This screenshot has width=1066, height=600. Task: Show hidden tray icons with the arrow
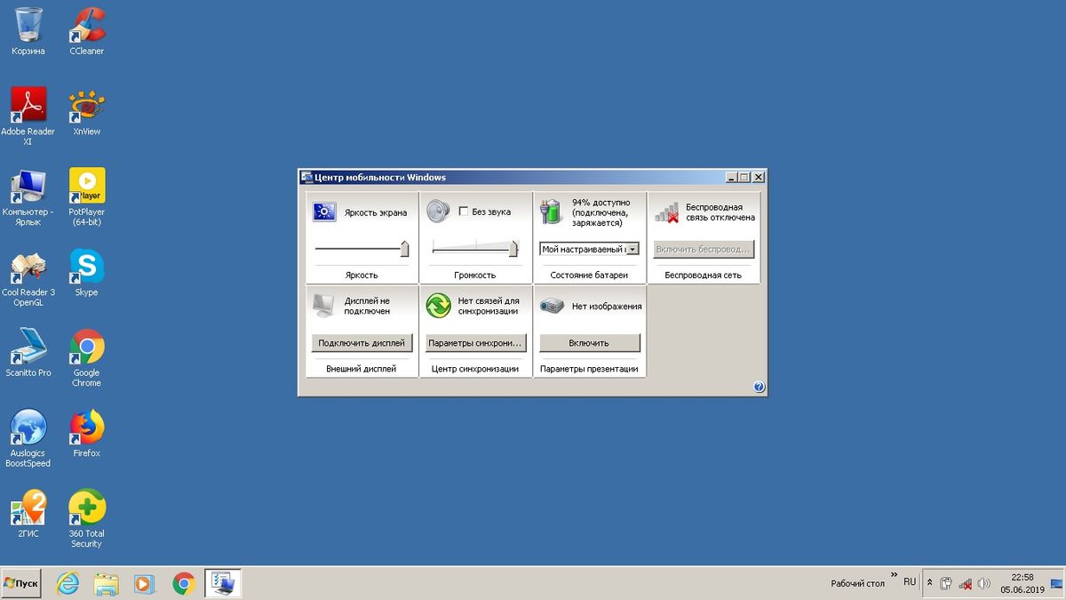coord(929,583)
